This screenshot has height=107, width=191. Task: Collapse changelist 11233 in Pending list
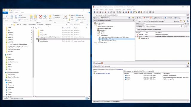click(x=136, y=36)
